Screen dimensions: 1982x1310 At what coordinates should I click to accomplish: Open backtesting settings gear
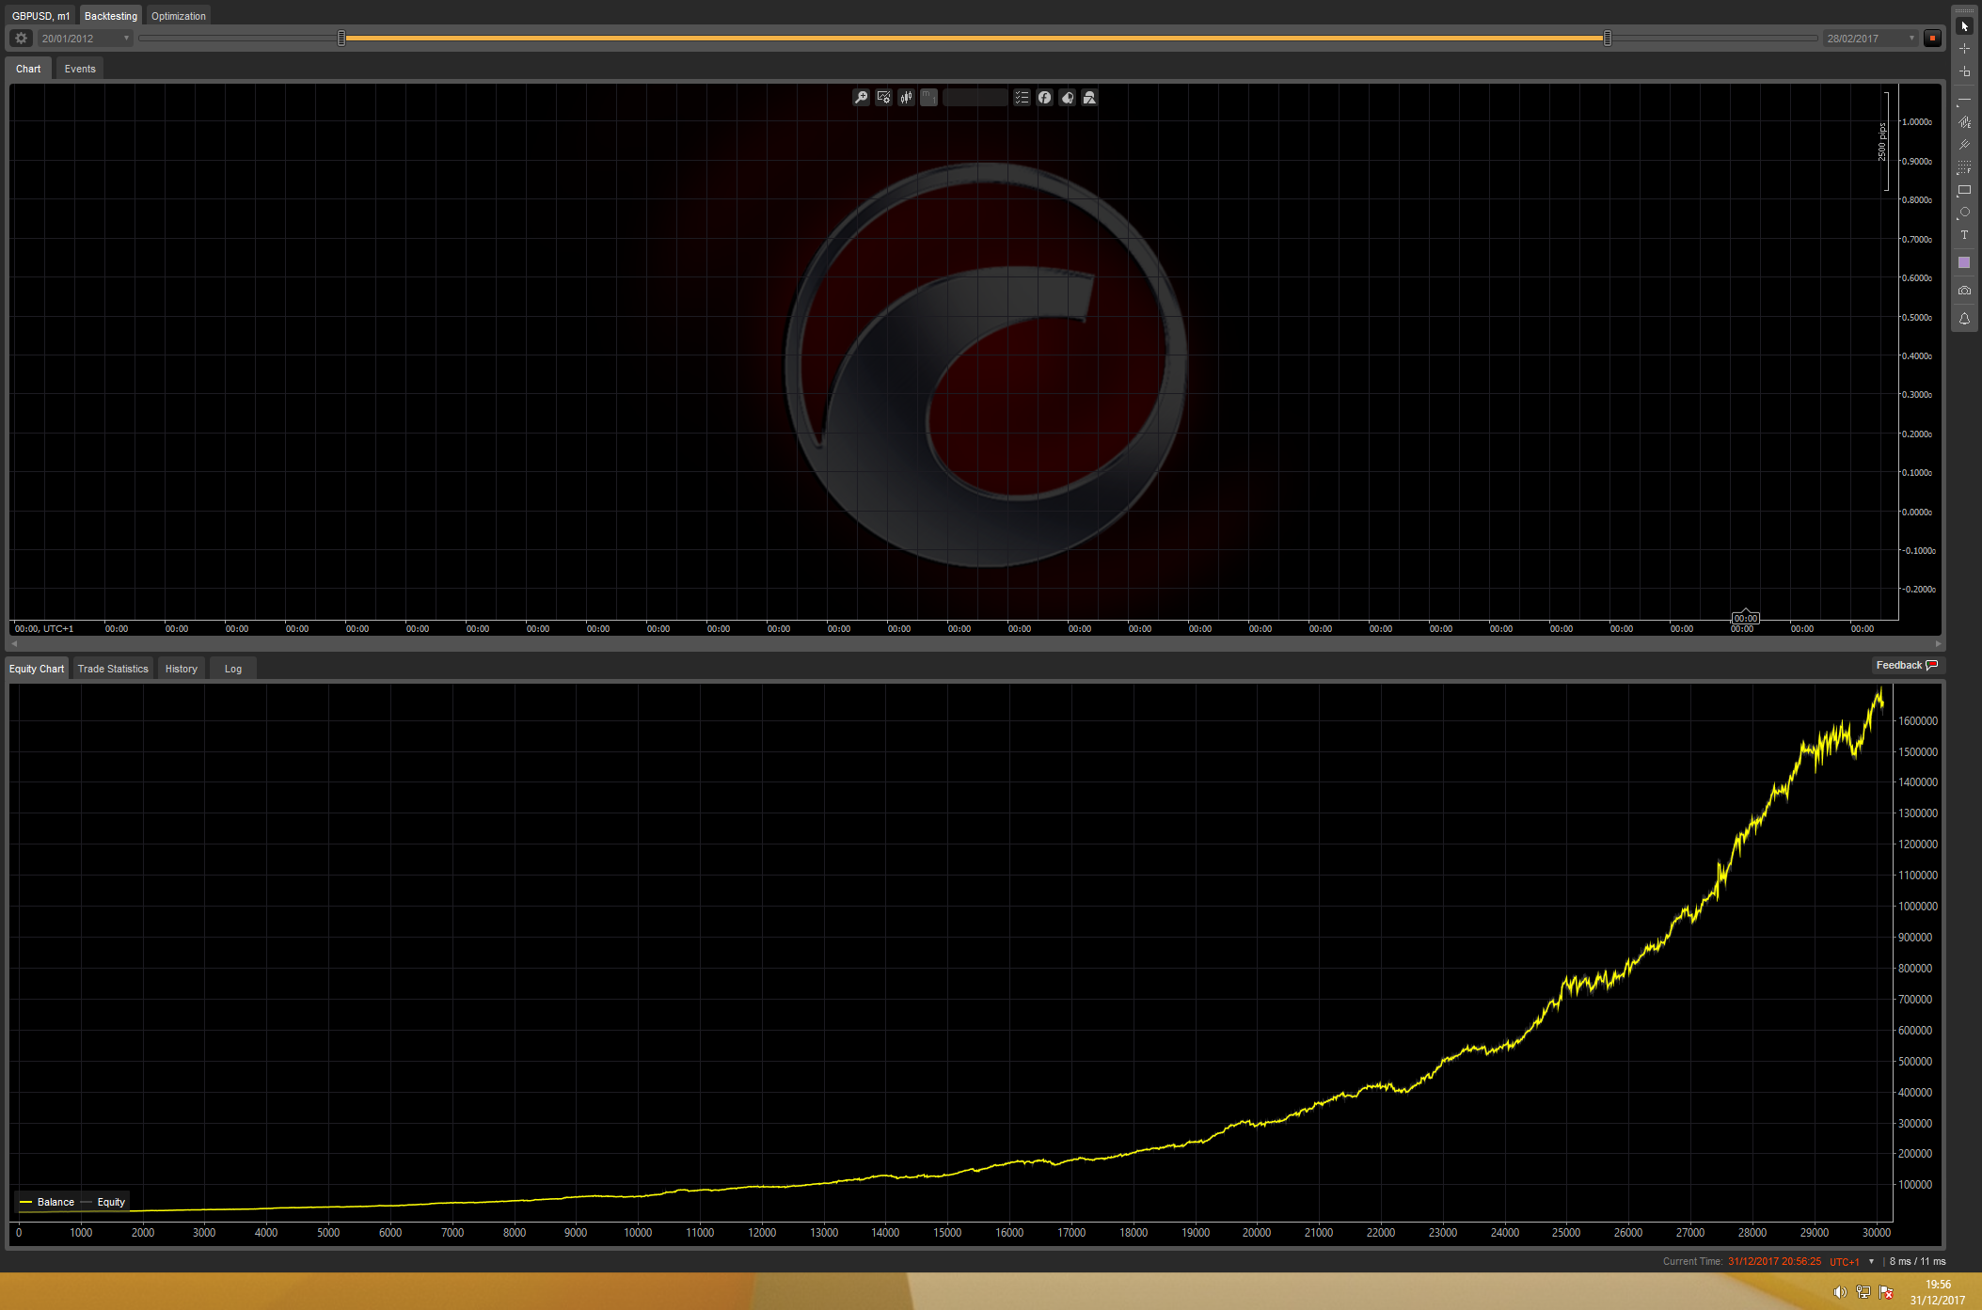(21, 39)
